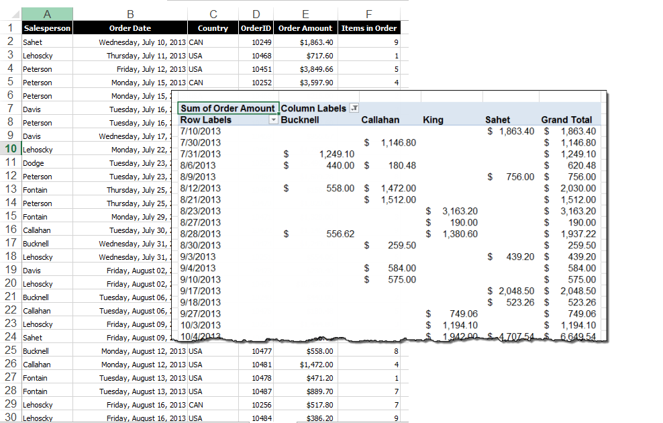
Task: Select the Items in Order header cell
Action: click(x=368, y=28)
